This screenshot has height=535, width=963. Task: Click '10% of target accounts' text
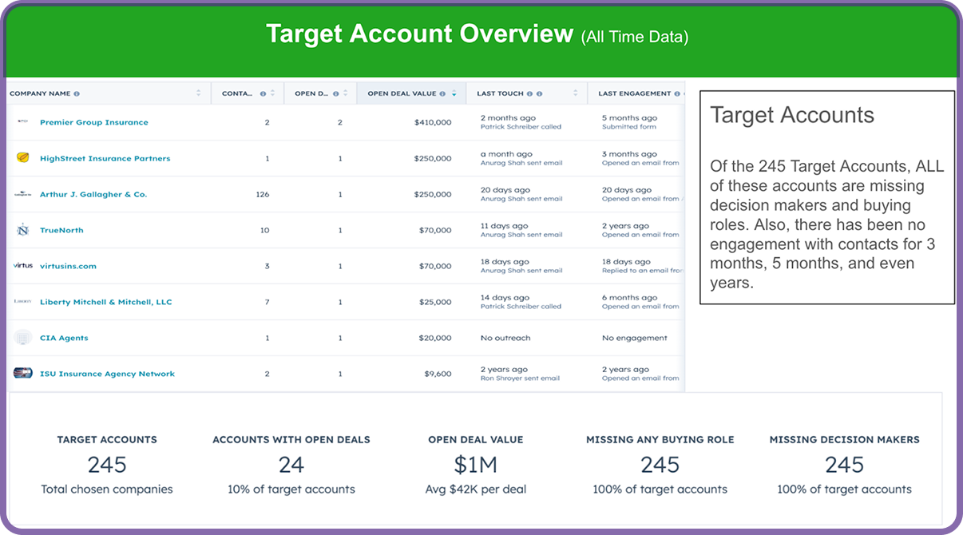coord(291,489)
